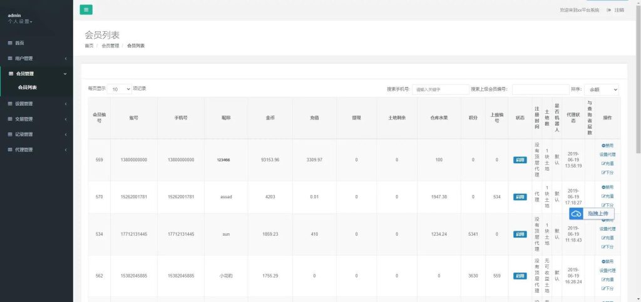Click 设置代理 link for member 559
The width and height of the screenshot is (641, 302).
607,154
